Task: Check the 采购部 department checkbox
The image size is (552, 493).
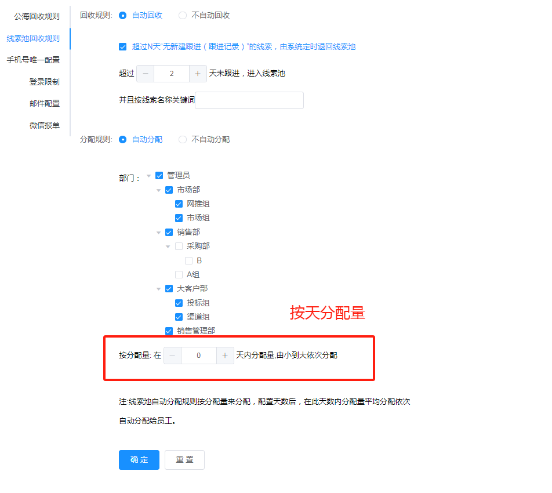Action: pyautogui.click(x=179, y=246)
